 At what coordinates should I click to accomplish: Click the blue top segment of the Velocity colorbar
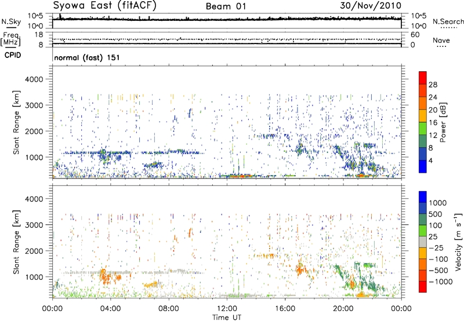423,197
